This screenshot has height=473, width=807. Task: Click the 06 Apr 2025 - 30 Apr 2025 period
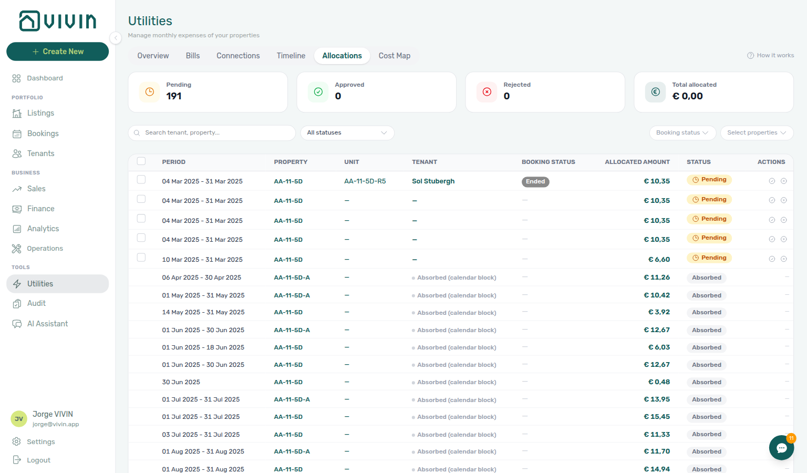pos(201,277)
